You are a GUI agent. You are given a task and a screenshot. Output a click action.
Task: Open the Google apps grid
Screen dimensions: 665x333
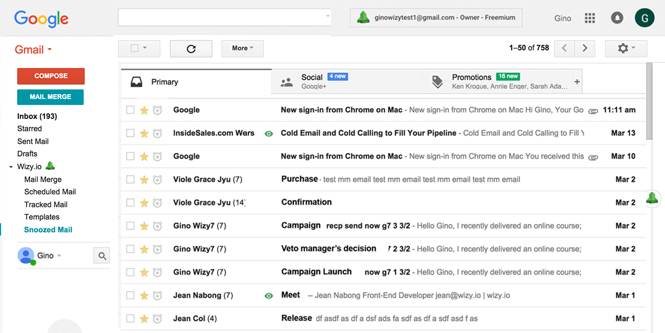(590, 18)
